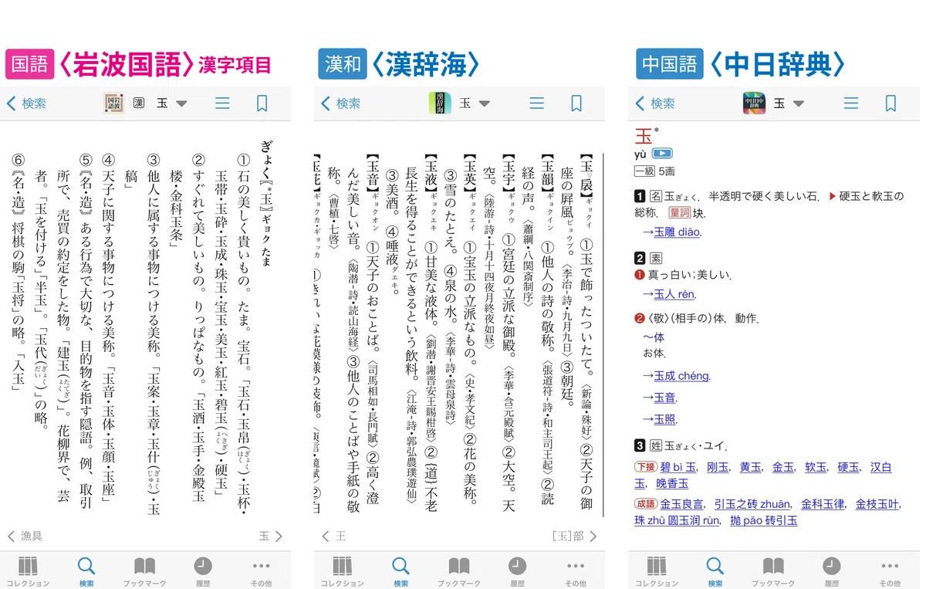Open the 软玉 compound link

(x=816, y=467)
